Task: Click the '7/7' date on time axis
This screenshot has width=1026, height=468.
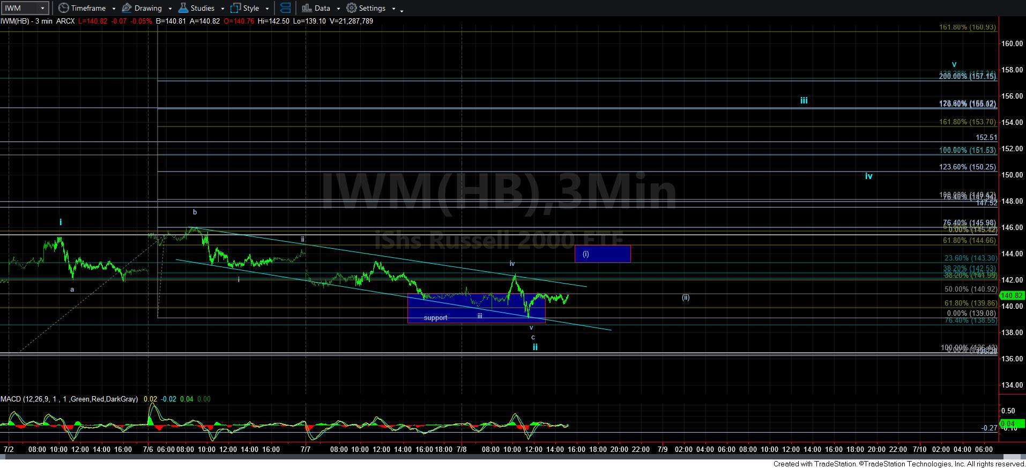Action: tap(306, 449)
